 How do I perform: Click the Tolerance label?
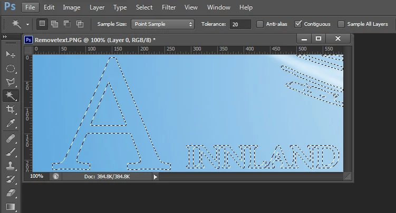[214, 24]
